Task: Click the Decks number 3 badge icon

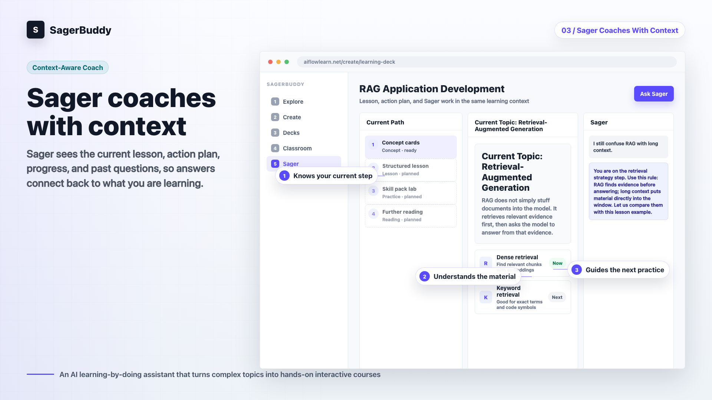Action: 275,133
